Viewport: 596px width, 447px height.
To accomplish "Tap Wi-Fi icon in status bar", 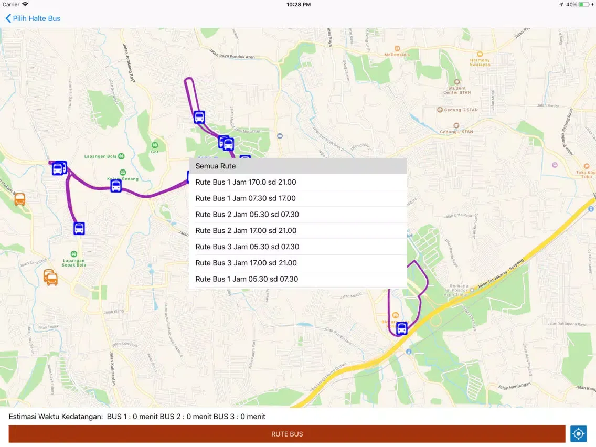I will [25, 4].
